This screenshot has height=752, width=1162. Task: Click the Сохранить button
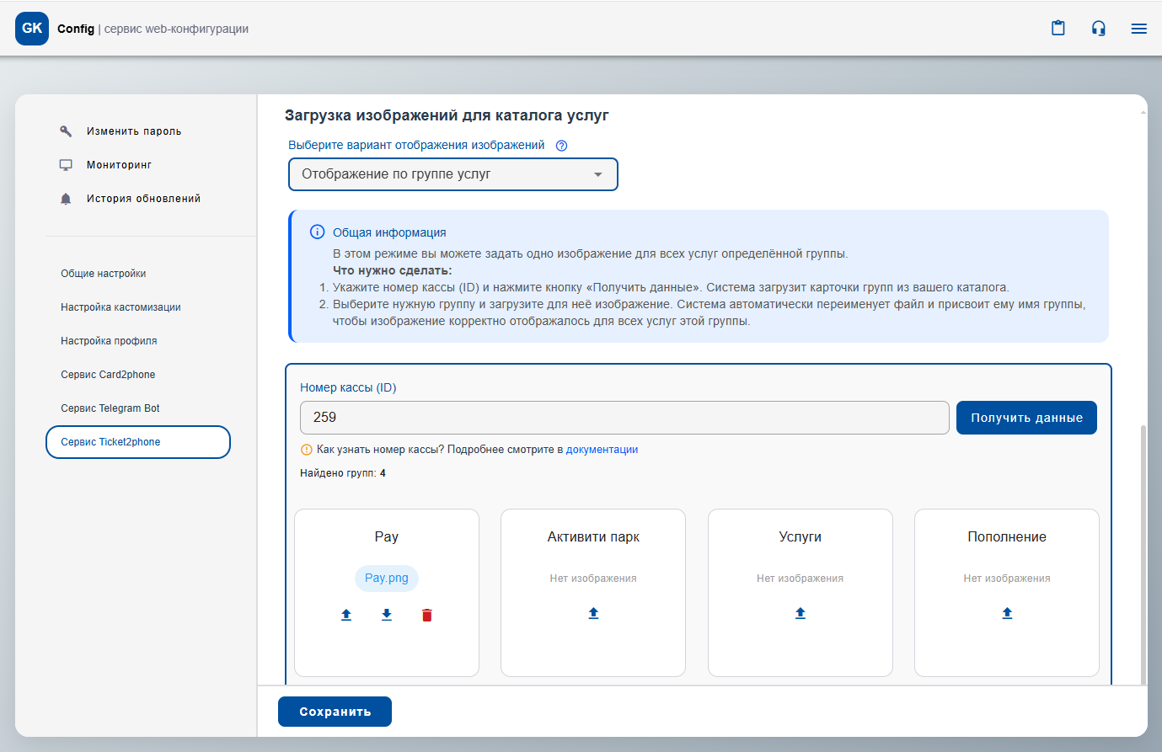pyautogui.click(x=335, y=712)
